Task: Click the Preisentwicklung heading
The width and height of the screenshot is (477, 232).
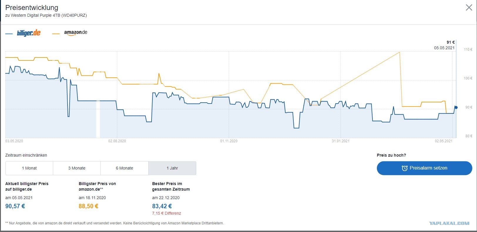Action: [x=32, y=8]
